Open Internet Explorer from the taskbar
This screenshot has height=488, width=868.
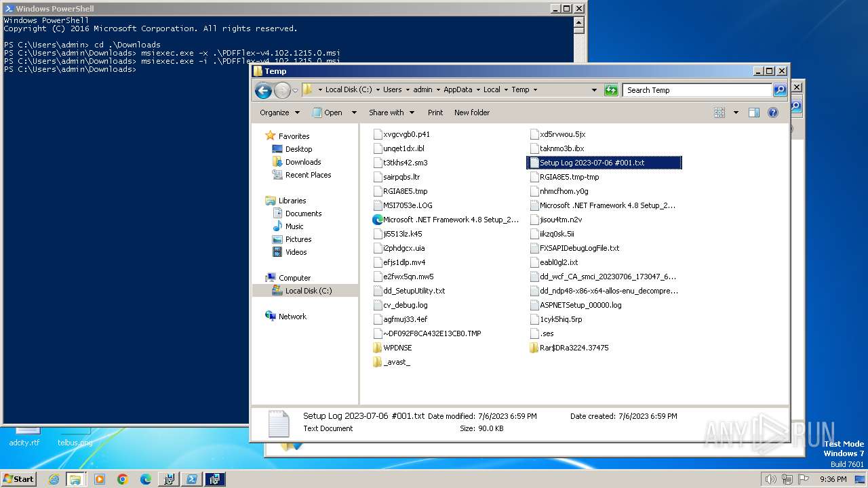tap(54, 479)
